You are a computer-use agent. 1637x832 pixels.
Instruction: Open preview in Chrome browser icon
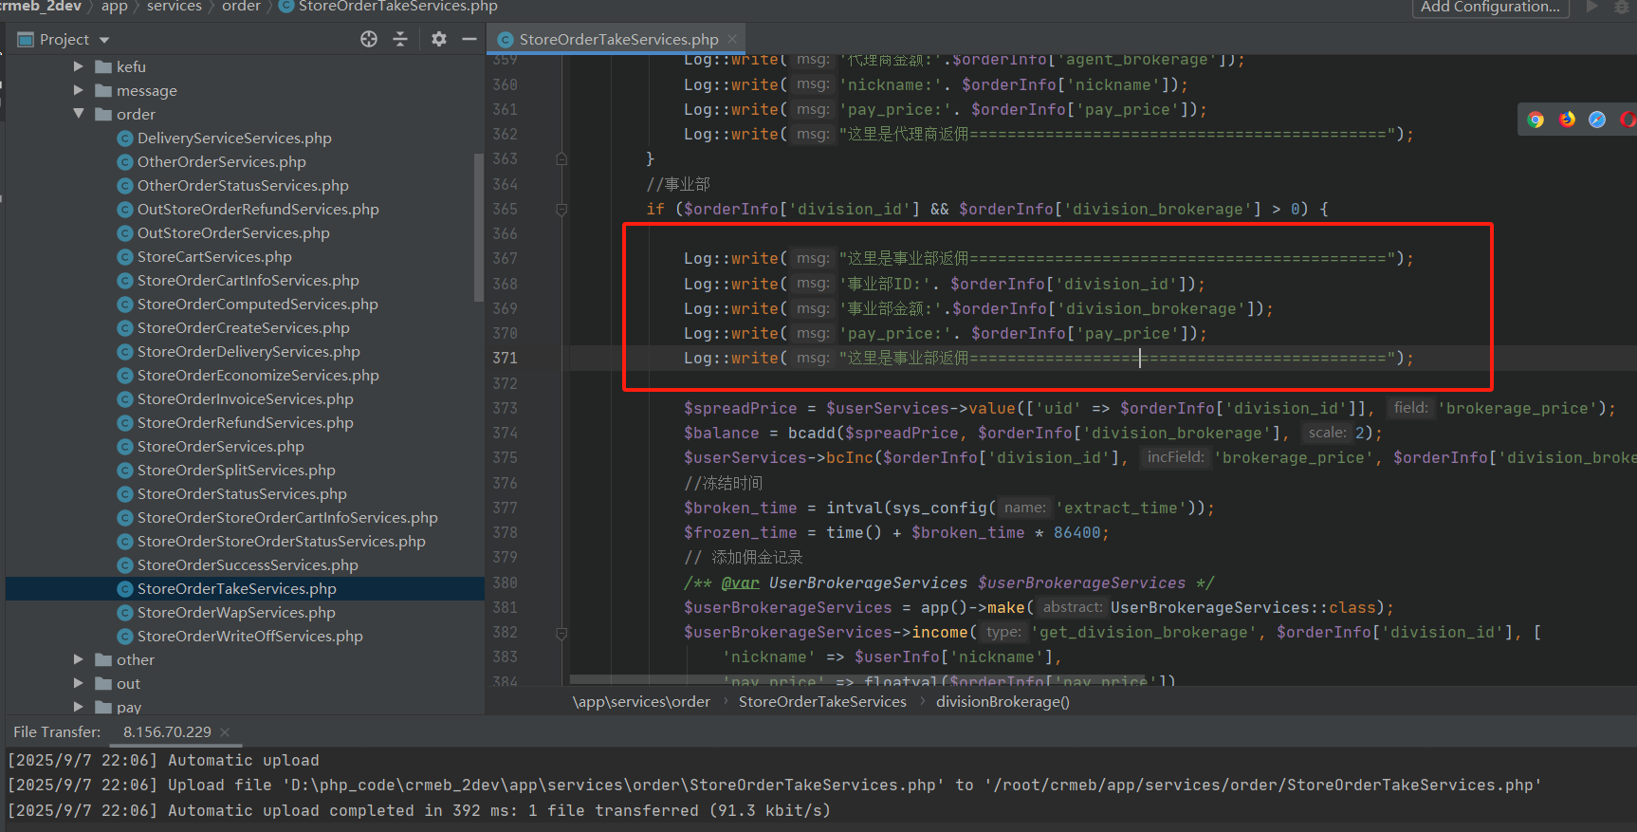pos(1536,120)
